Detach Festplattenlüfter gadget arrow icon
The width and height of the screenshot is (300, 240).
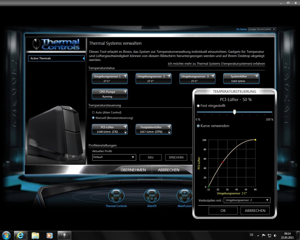pos(169,127)
